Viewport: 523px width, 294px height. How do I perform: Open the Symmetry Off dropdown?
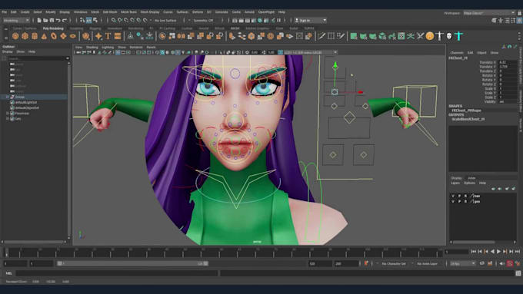(204, 20)
